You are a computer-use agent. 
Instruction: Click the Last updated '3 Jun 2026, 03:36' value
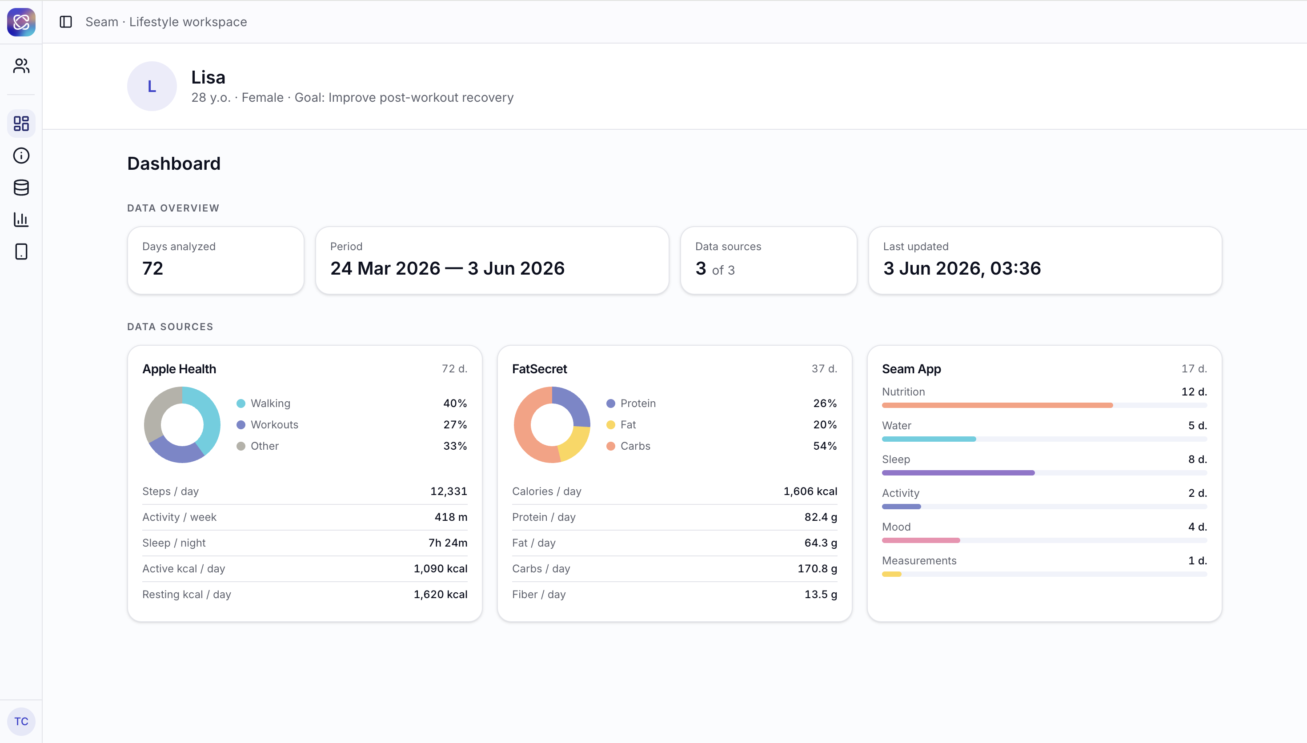[x=962, y=268]
